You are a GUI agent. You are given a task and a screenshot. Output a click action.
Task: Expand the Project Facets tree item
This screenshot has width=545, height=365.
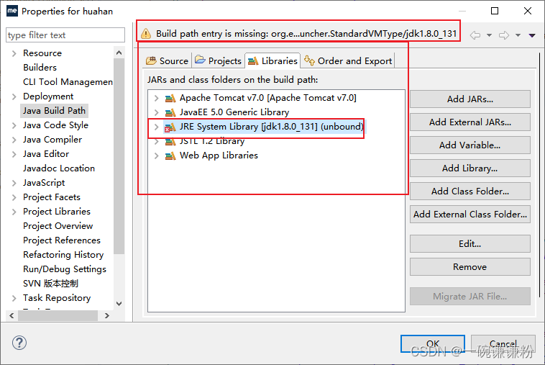[x=14, y=198]
